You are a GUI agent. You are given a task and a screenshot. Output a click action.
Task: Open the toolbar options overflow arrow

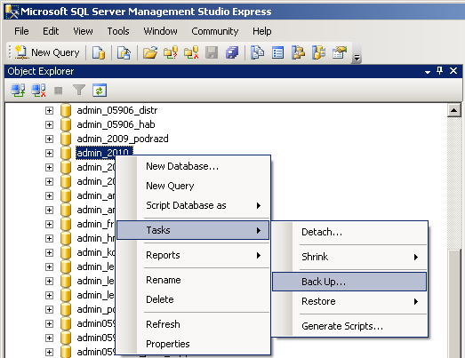[x=357, y=58]
